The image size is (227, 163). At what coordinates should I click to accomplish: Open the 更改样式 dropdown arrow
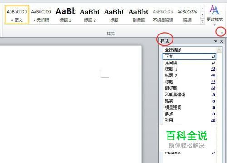(215, 25)
